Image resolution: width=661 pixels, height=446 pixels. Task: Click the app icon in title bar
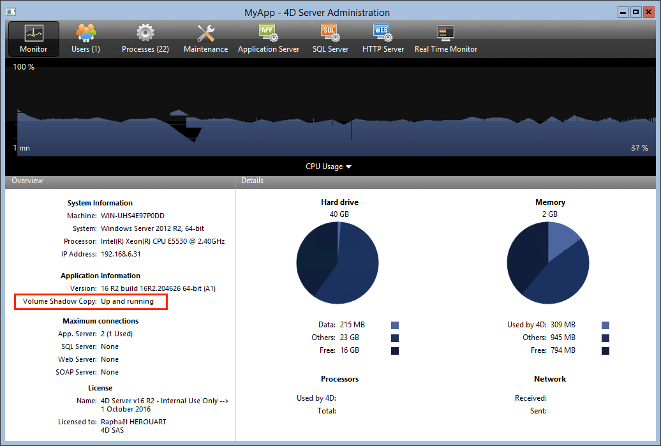pos(10,12)
